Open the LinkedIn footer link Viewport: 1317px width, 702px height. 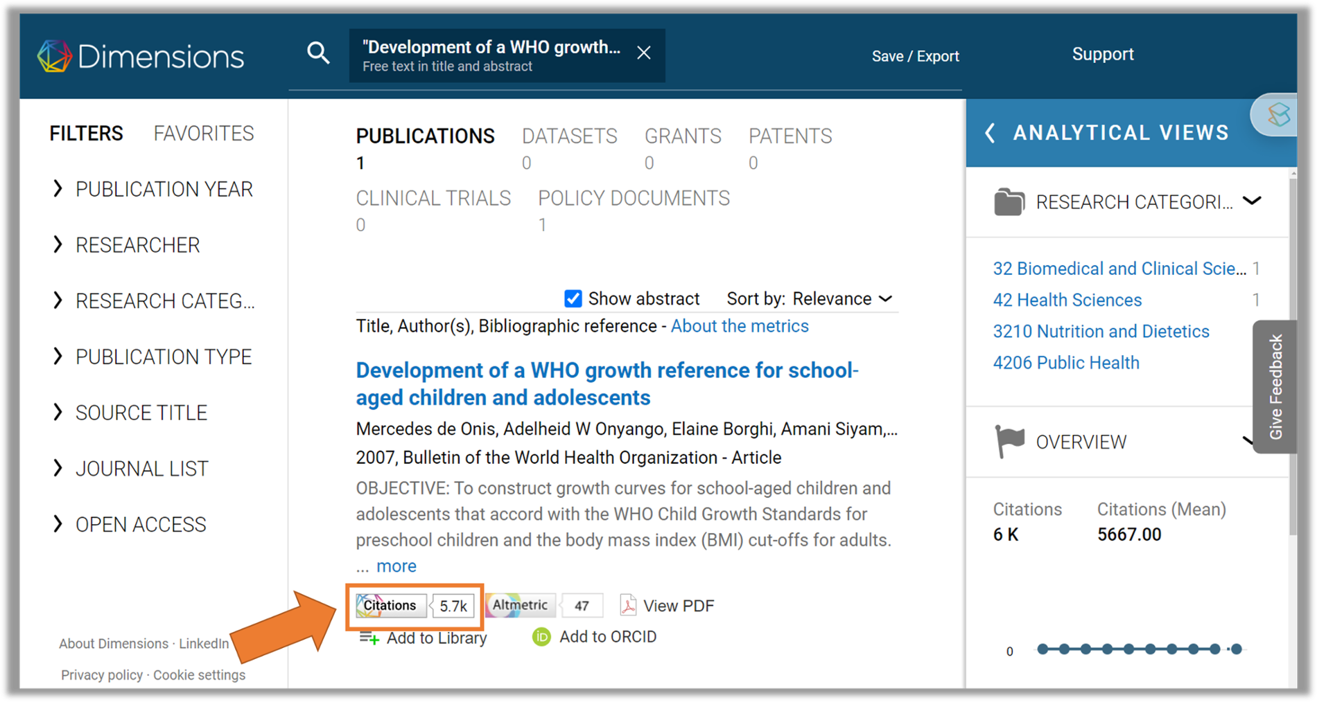click(204, 644)
